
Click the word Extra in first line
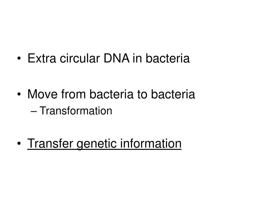coord(42,58)
